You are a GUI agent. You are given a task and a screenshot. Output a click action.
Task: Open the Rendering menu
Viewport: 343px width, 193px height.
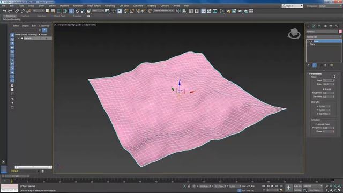click(110, 6)
